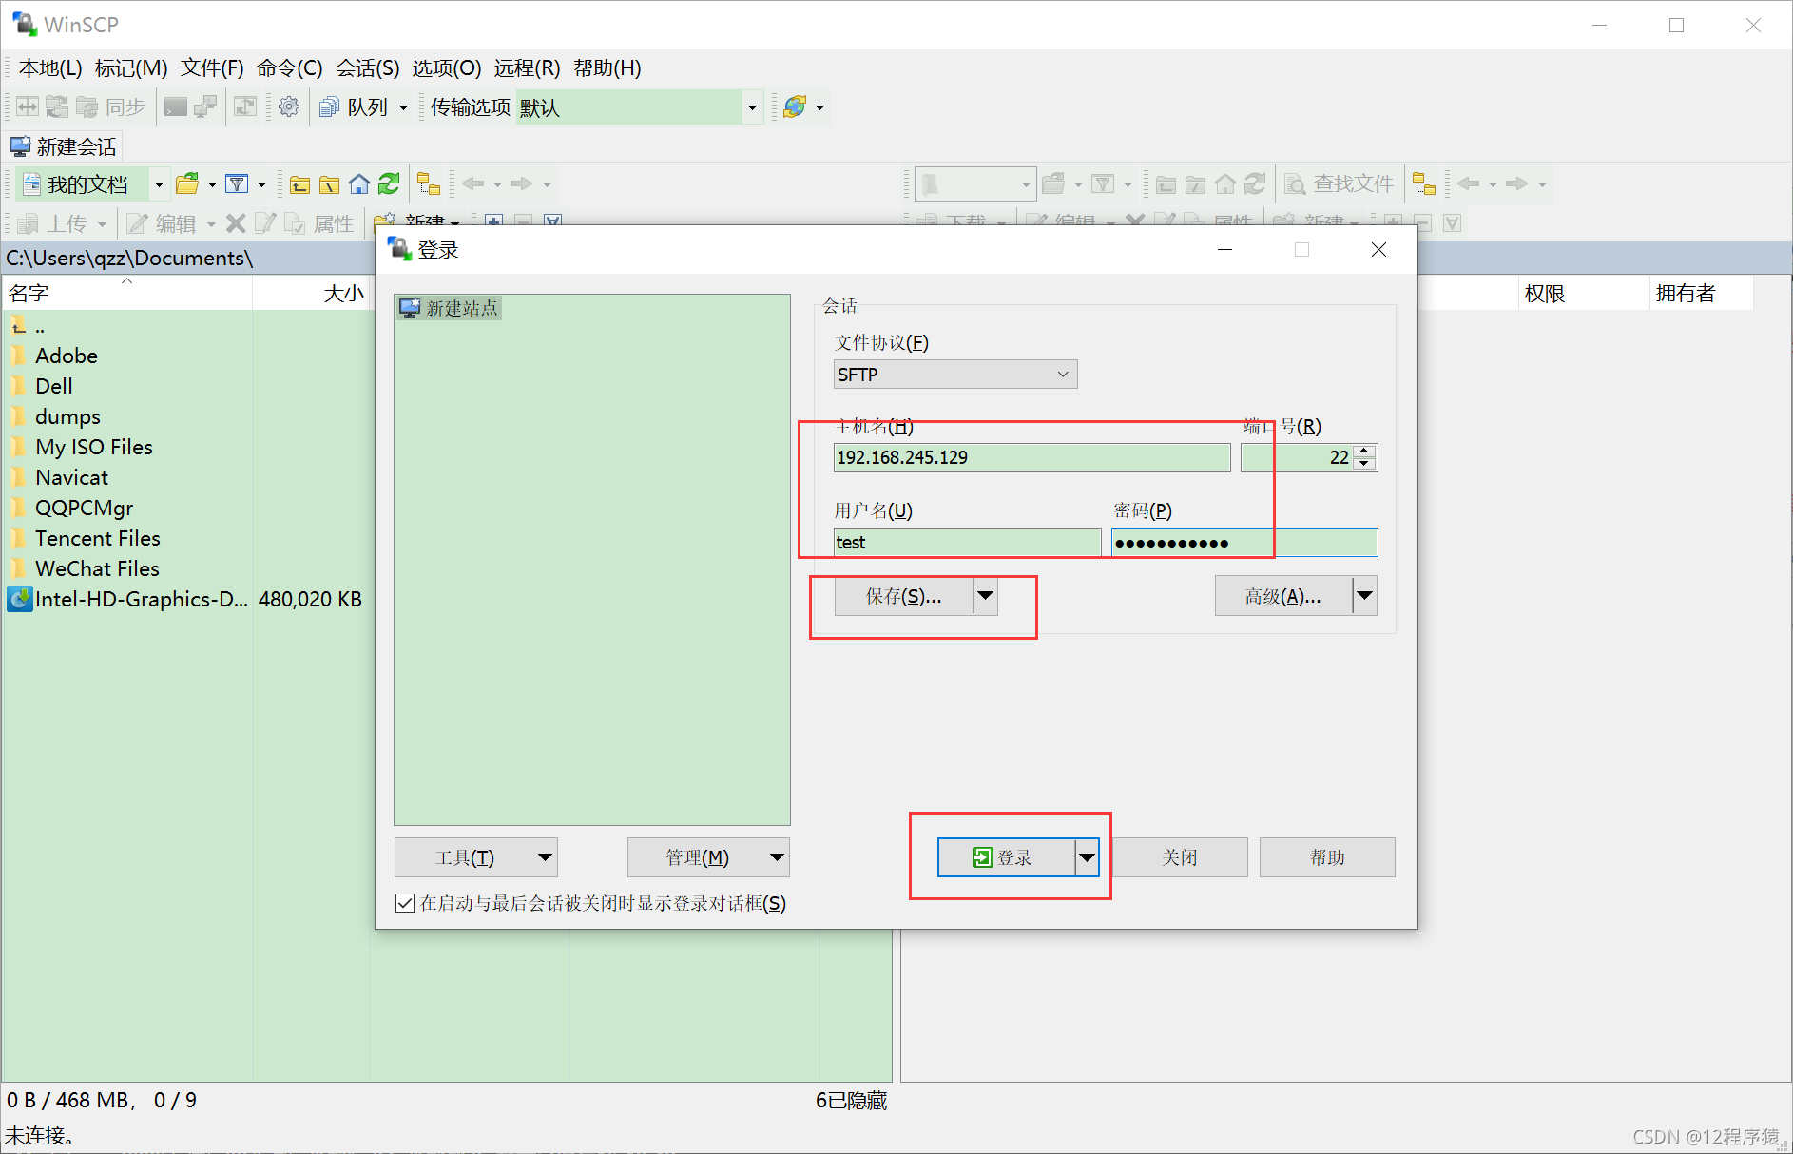
Task: Click the Owner (拥有者) column header
Action: 1701,293
